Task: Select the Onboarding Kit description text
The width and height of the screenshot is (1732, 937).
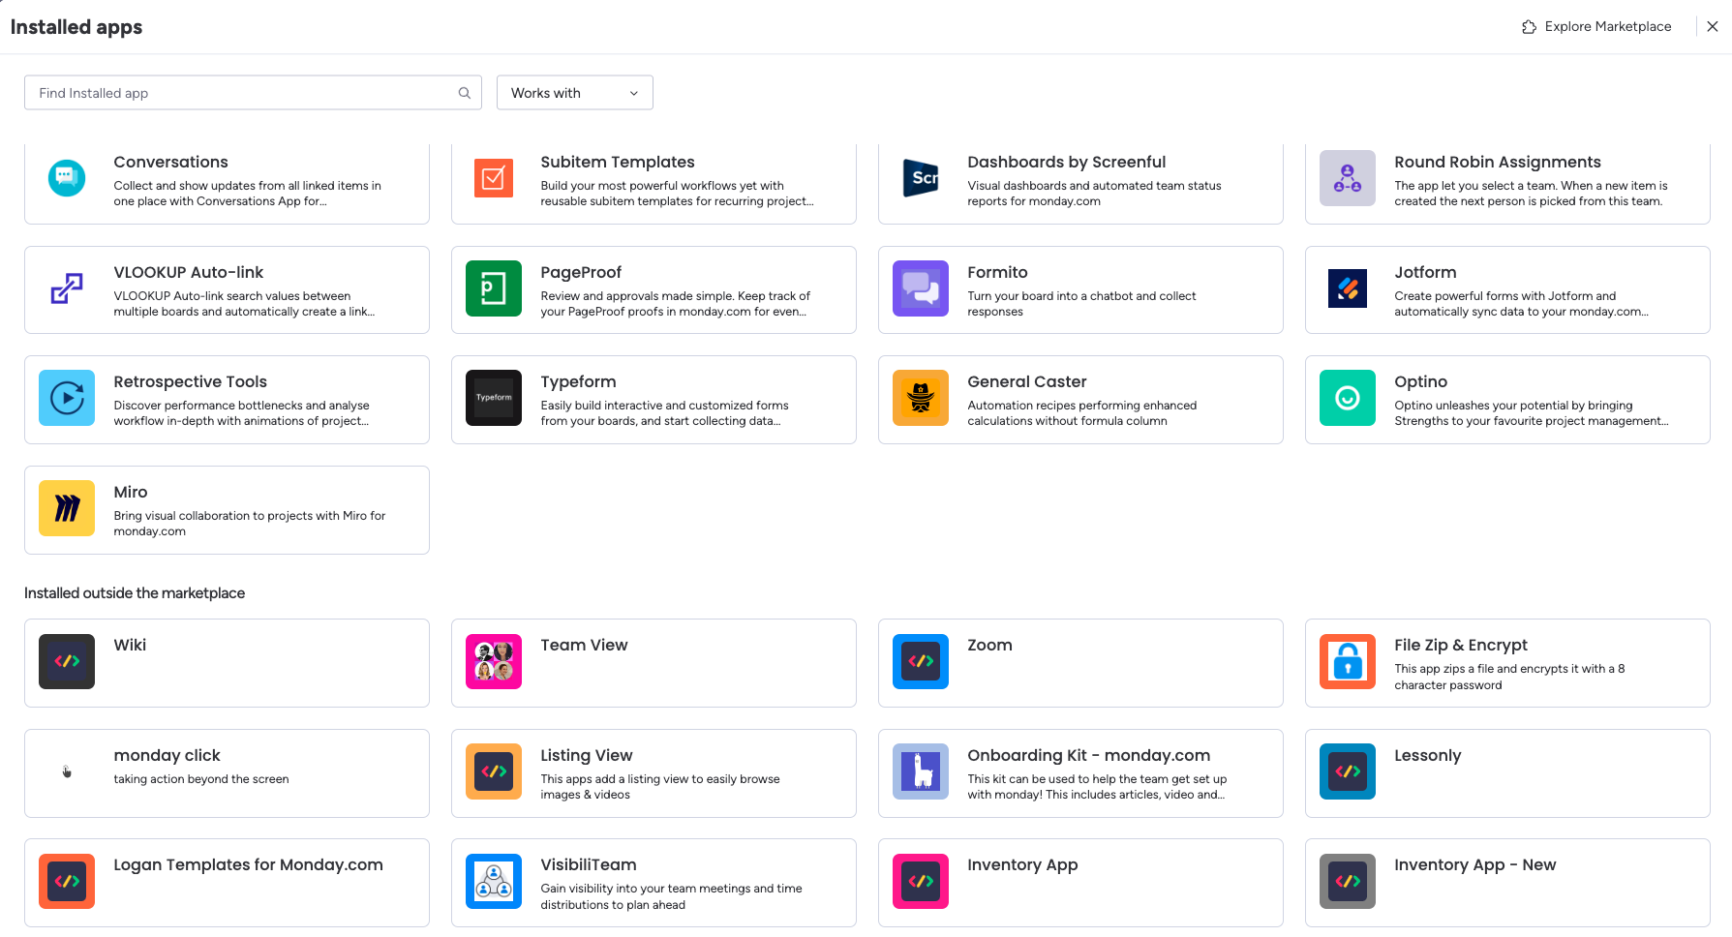Action: [x=1098, y=787]
